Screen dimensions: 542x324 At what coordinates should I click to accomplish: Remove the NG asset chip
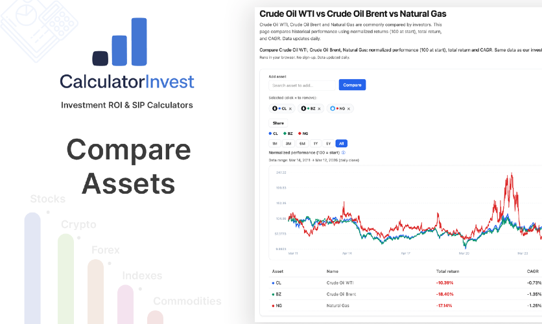pyautogui.click(x=348, y=108)
